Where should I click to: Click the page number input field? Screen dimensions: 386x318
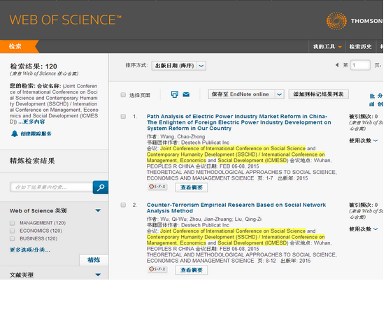coord(360,65)
